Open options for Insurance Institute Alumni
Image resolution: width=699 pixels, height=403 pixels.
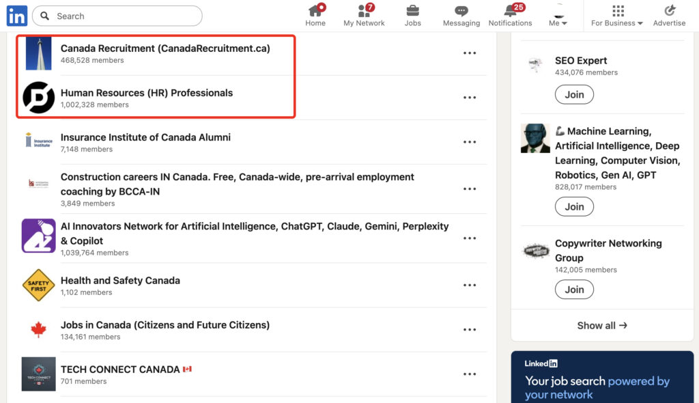pyautogui.click(x=470, y=142)
